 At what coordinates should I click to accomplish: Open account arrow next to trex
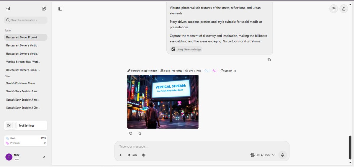[44, 157]
